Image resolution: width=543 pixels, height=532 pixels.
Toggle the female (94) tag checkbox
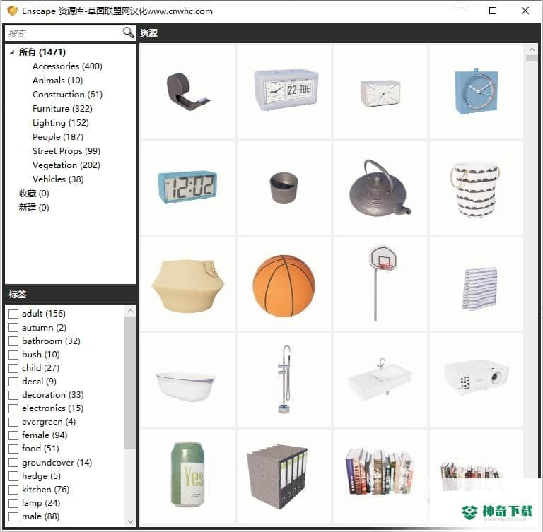[13, 435]
